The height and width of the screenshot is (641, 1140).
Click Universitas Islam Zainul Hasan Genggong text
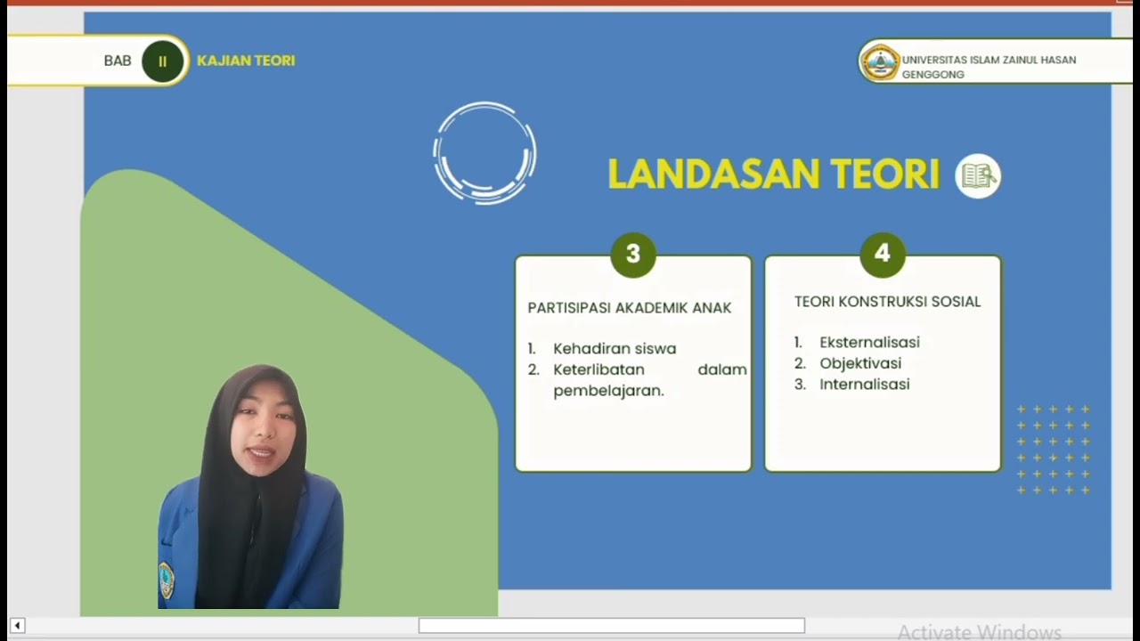coord(989,67)
